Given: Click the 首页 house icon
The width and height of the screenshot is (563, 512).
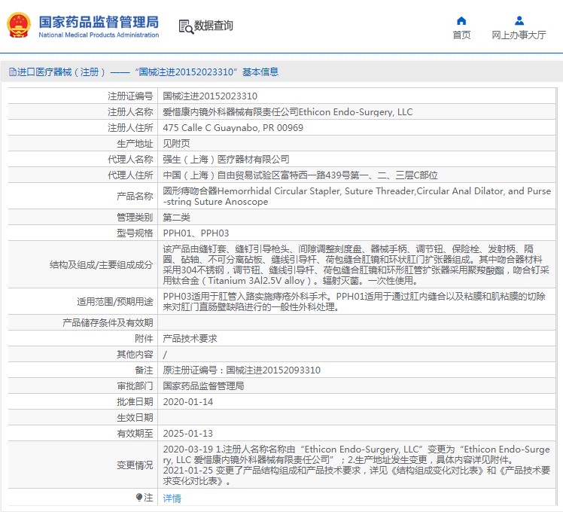Looking at the screenshot, I should click(x=461, y=20).
